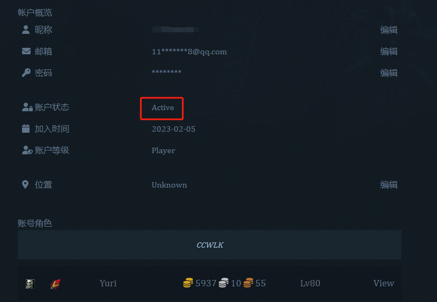This screenshot has width=437, height=302.
Task: Open View link for character Yuri
Action: coord(384,283)
